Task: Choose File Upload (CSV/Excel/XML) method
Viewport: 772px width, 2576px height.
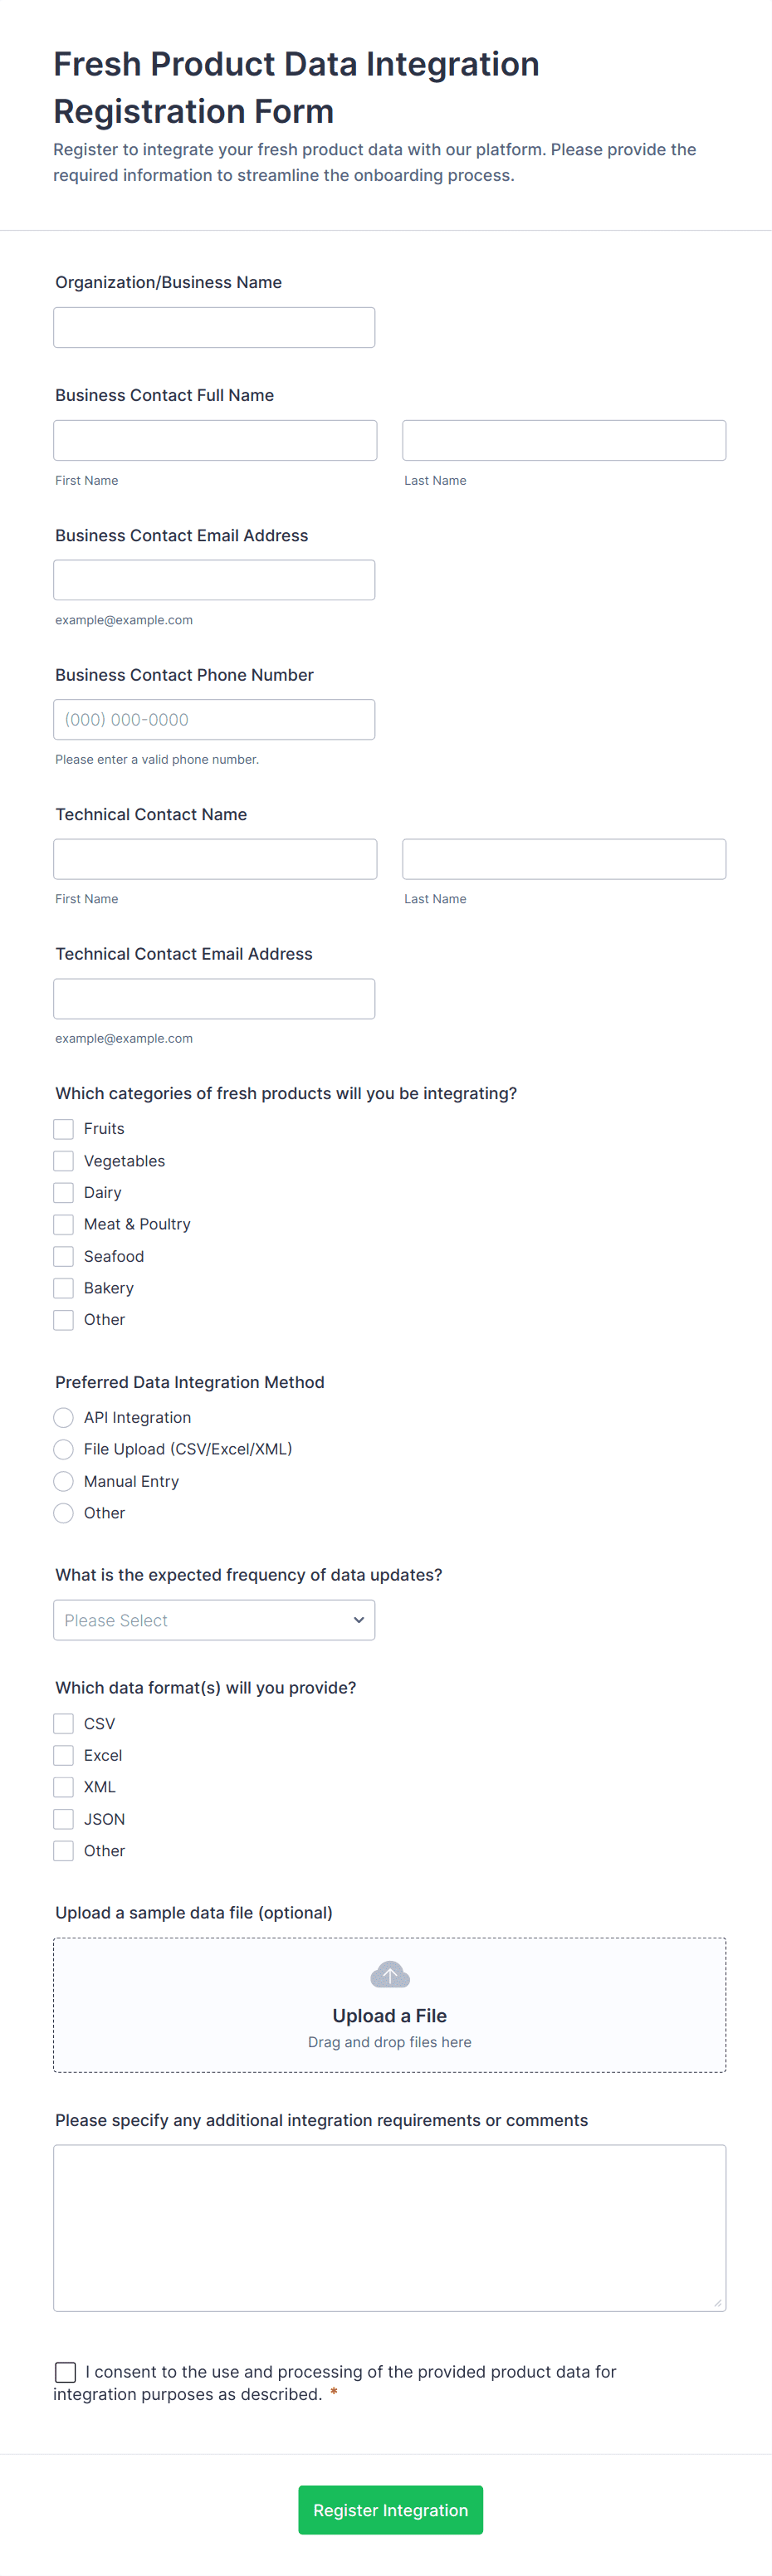Action: pyautogui.click(x=64, y=1449)
